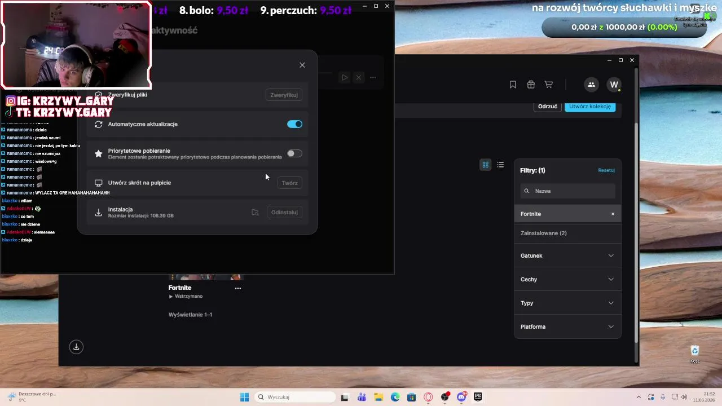Open the gift icon in Epic launcher header
722x406 pixels.
pyautogui.click(x=531, y=85)
